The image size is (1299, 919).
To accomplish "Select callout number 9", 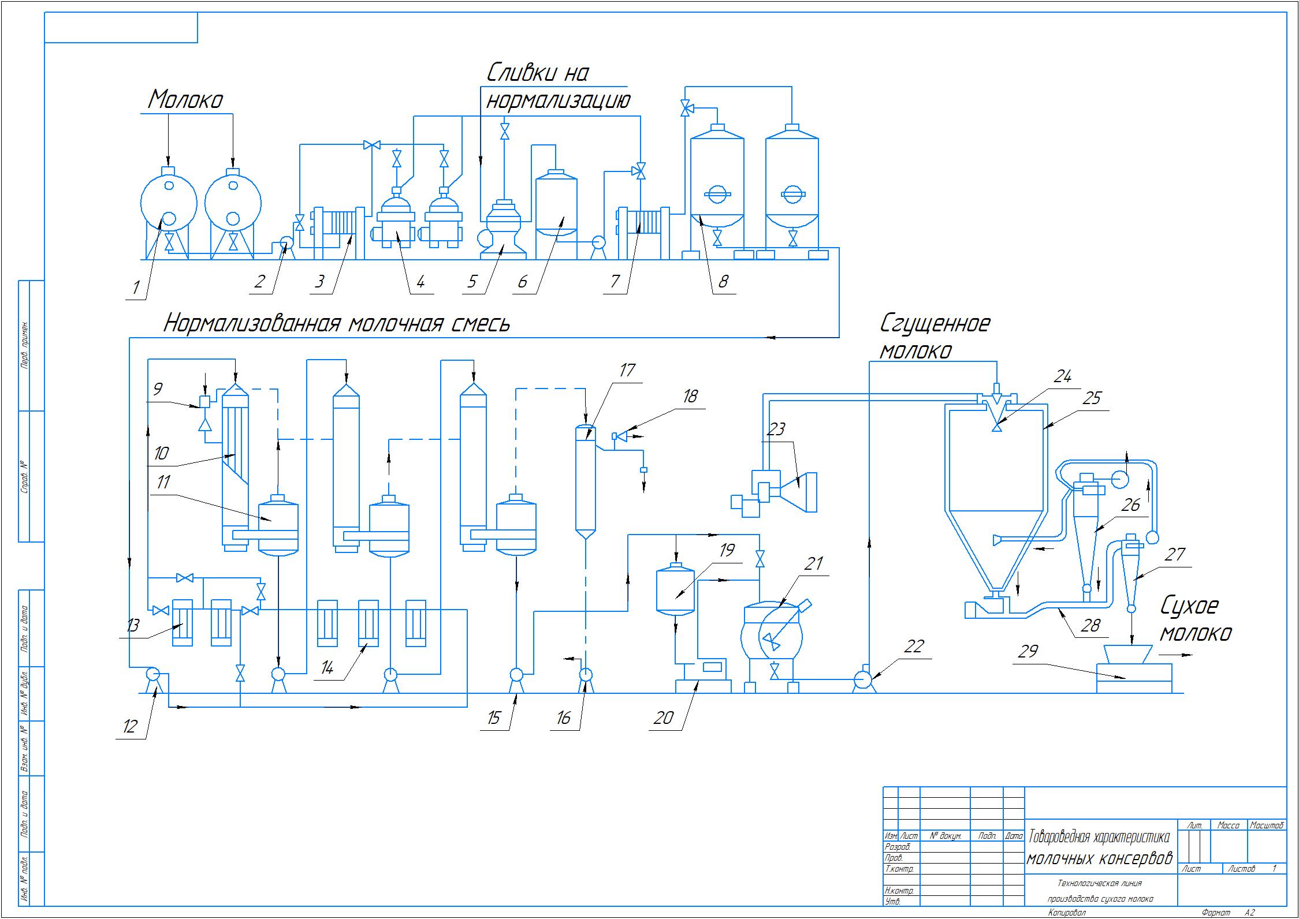I will [157, 390].
